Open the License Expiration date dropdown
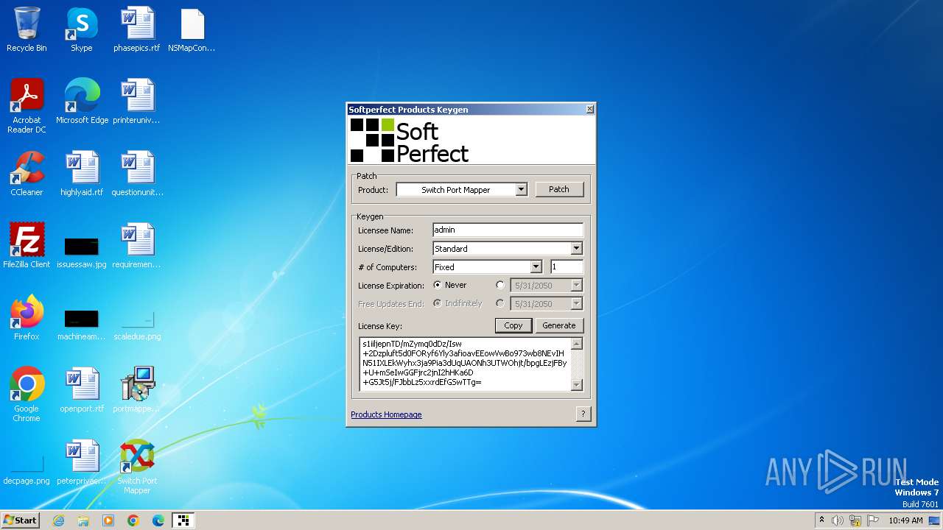Viewport: 943px width, 530px height. (577, 286)
